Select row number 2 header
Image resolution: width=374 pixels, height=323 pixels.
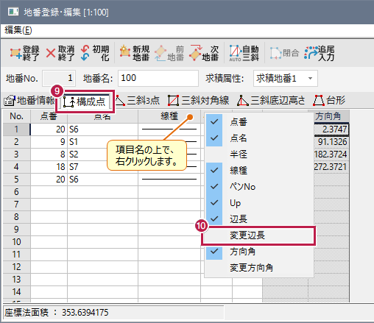(17, 142)
